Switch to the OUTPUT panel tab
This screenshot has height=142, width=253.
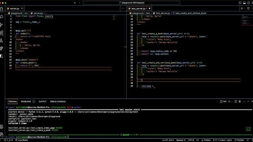42,102
